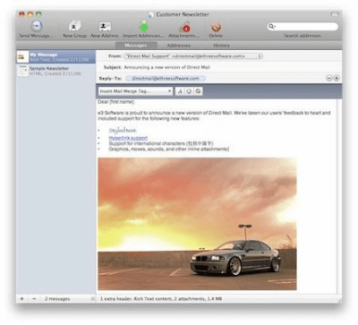Toggle the toolbar pill button in title bar
This screenshot has width=358, height=325.
335,14
